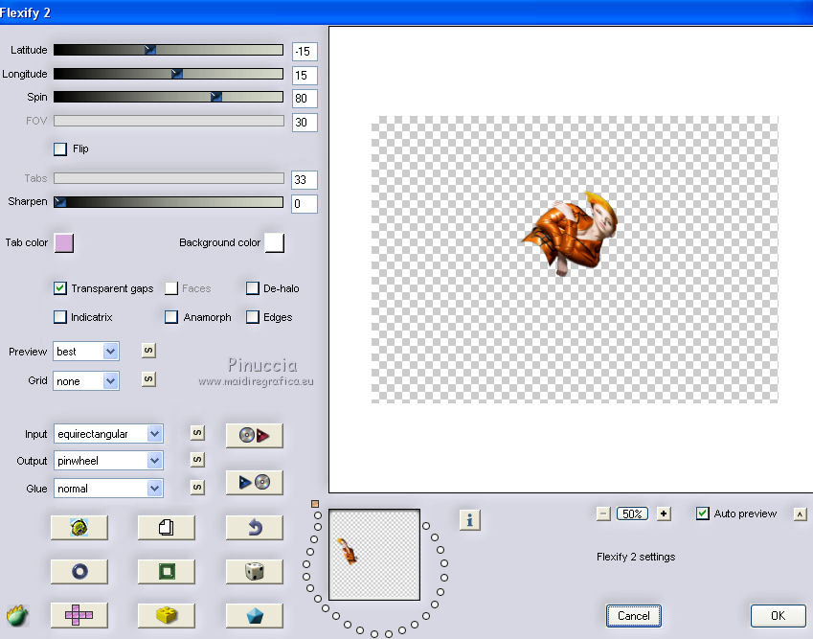Click the Sharpen slider
813x639 pixels.
click(x=169, y=202)
